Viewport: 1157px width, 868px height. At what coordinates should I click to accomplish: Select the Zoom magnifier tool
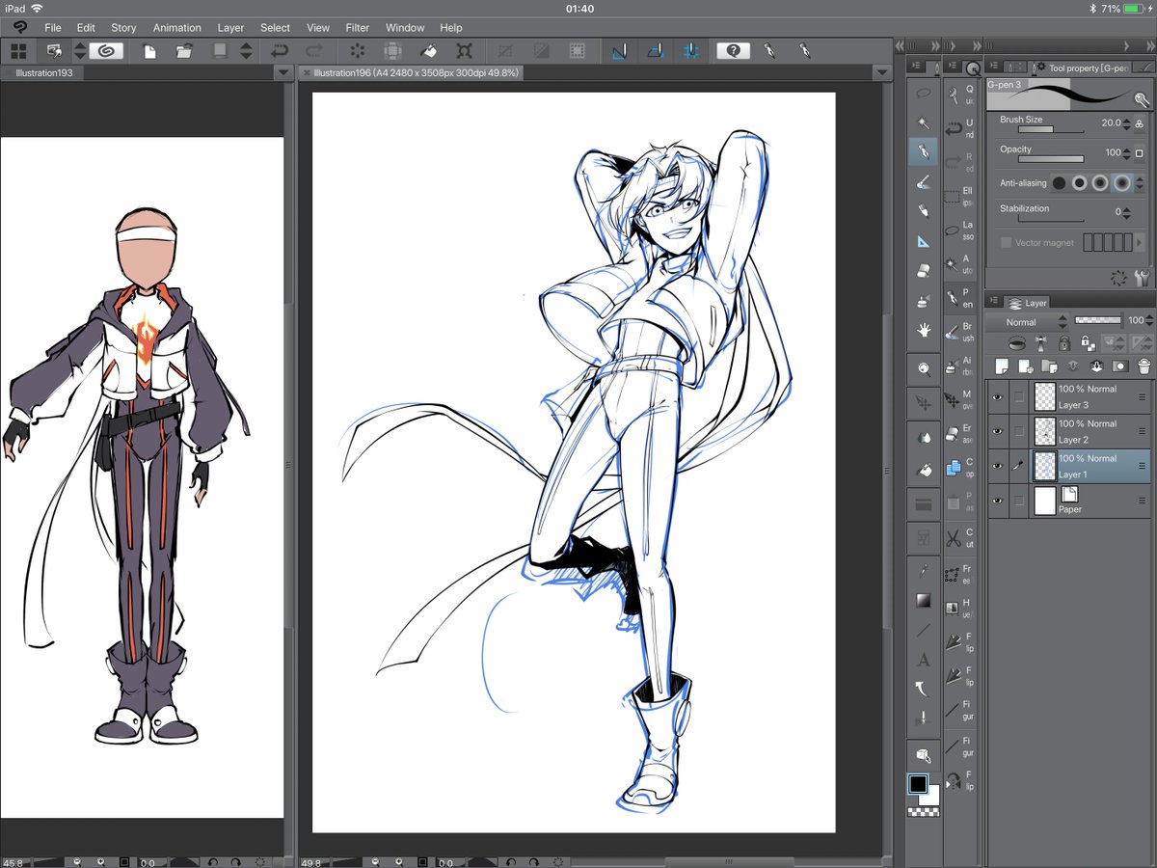(924, 368)
